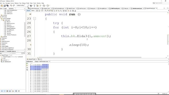169x95 pixels.
Task: Click the Undo toolbar icon
Action: pos(11,6)
